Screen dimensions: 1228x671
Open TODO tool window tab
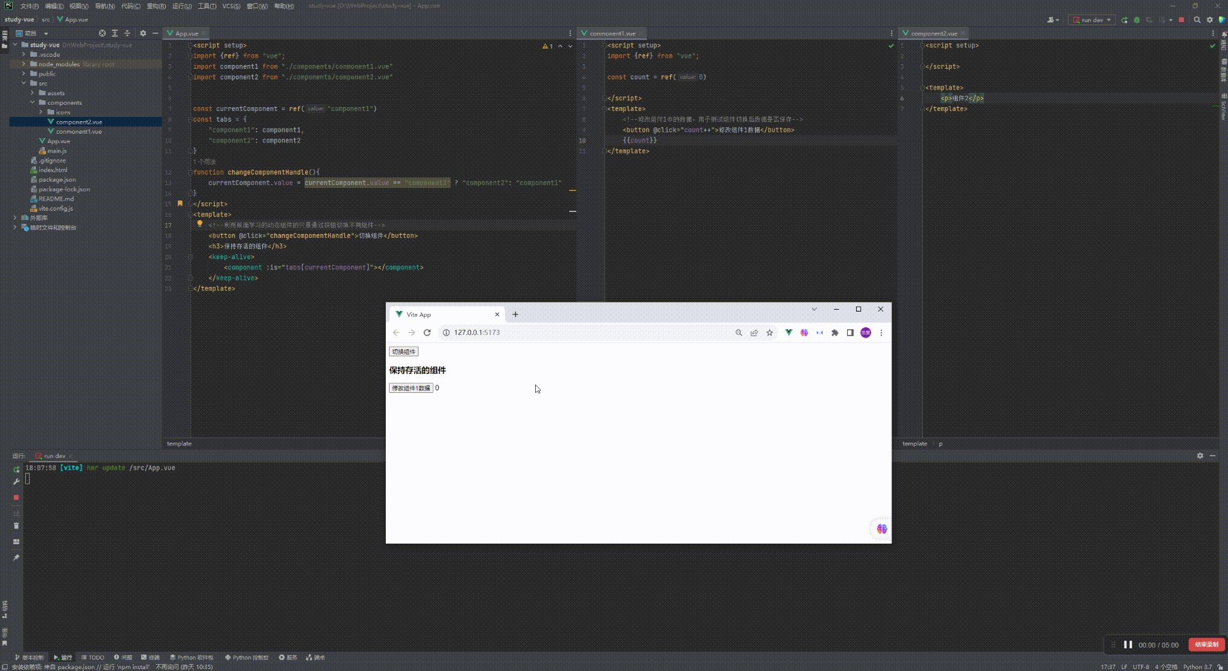tap(93, 657)
